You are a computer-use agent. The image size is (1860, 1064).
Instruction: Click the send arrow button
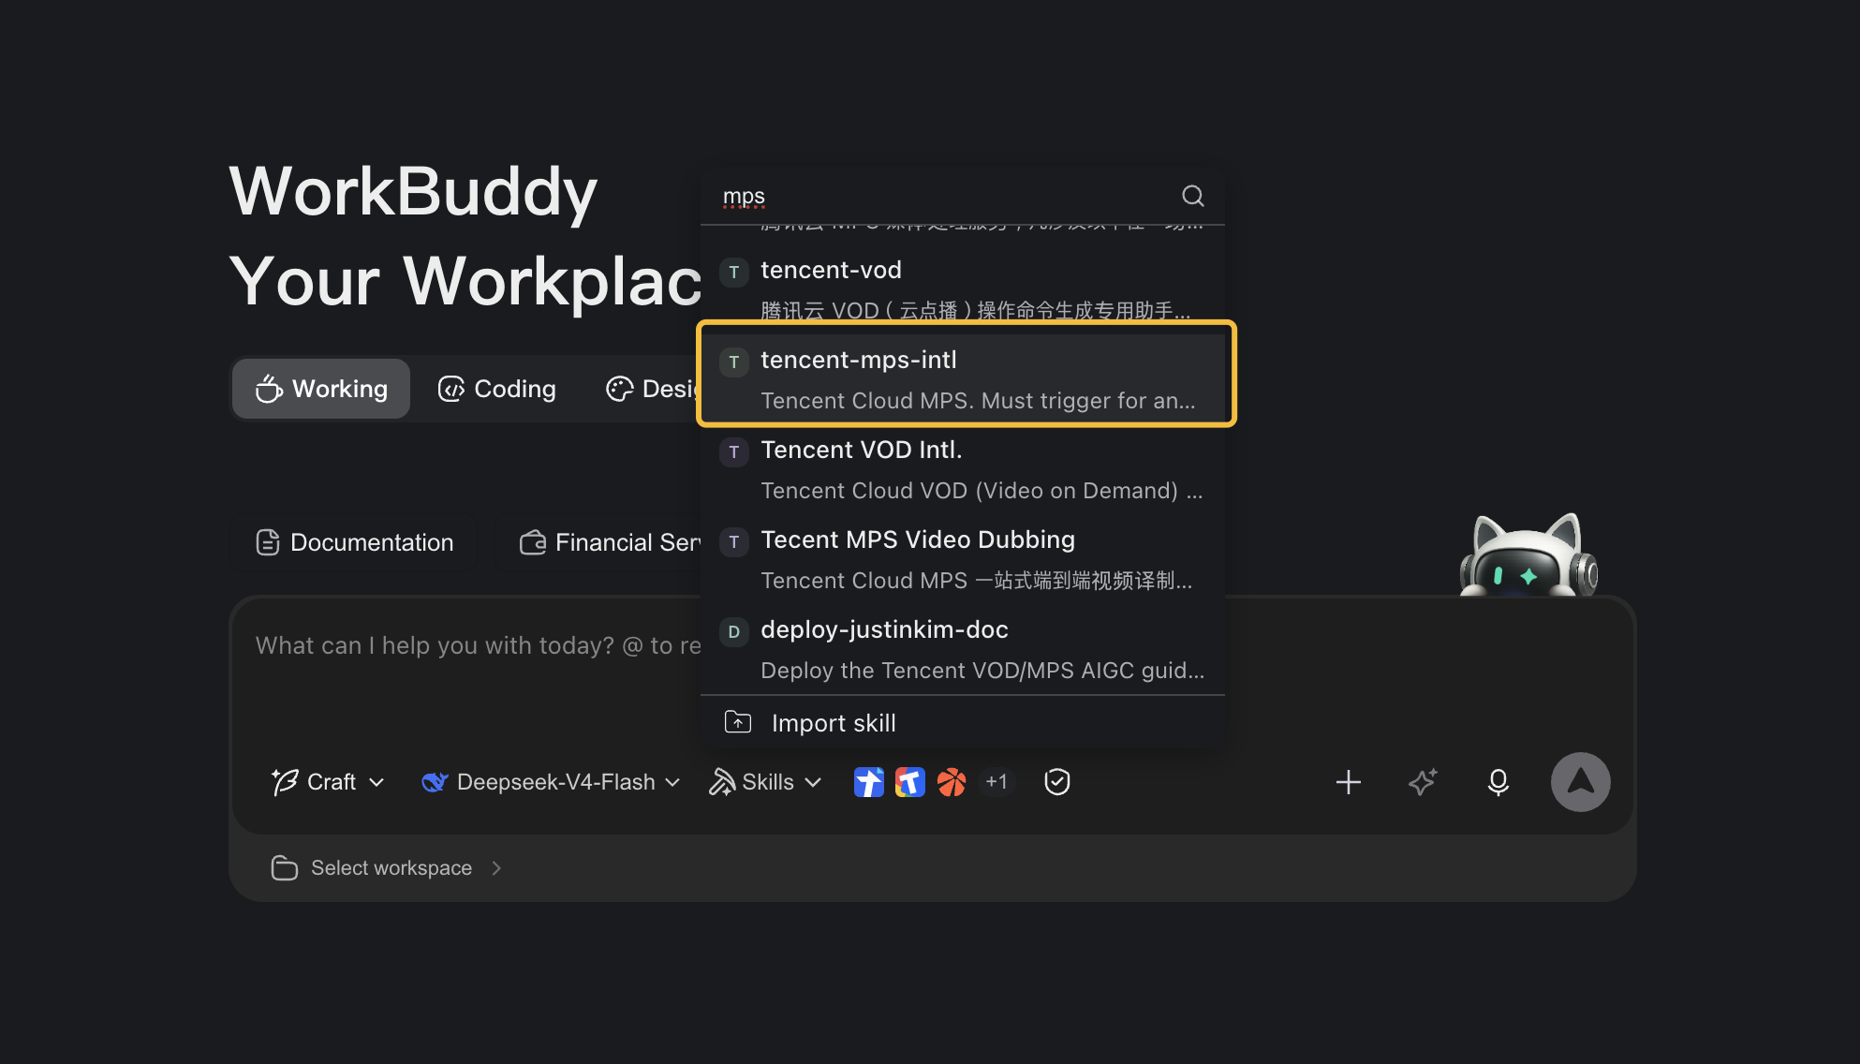1581,782
